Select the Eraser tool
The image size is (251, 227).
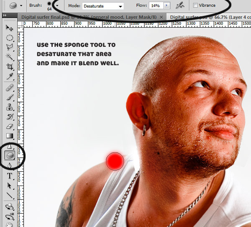pyautogui.click(x=10, y=126)
